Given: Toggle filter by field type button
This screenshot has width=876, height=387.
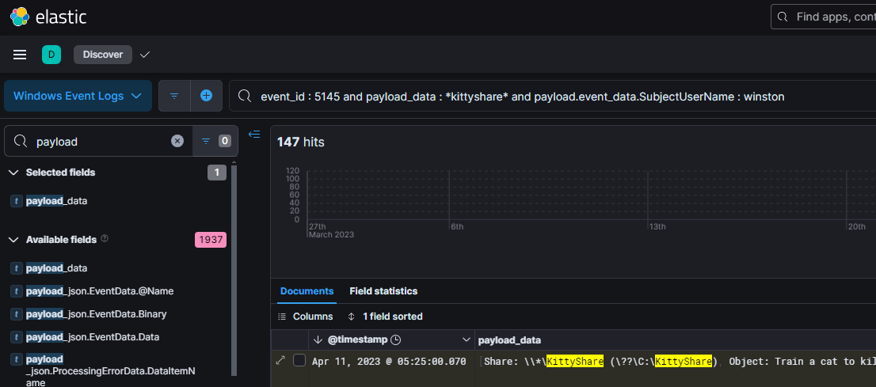Looking at the screenshot, I should [214, 142].
